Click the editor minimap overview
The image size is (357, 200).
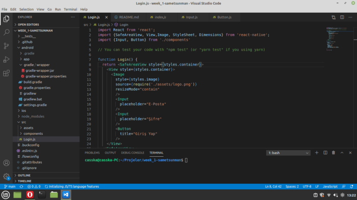point(339,39)
